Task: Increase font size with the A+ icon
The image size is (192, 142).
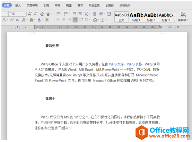Action: 30,14
